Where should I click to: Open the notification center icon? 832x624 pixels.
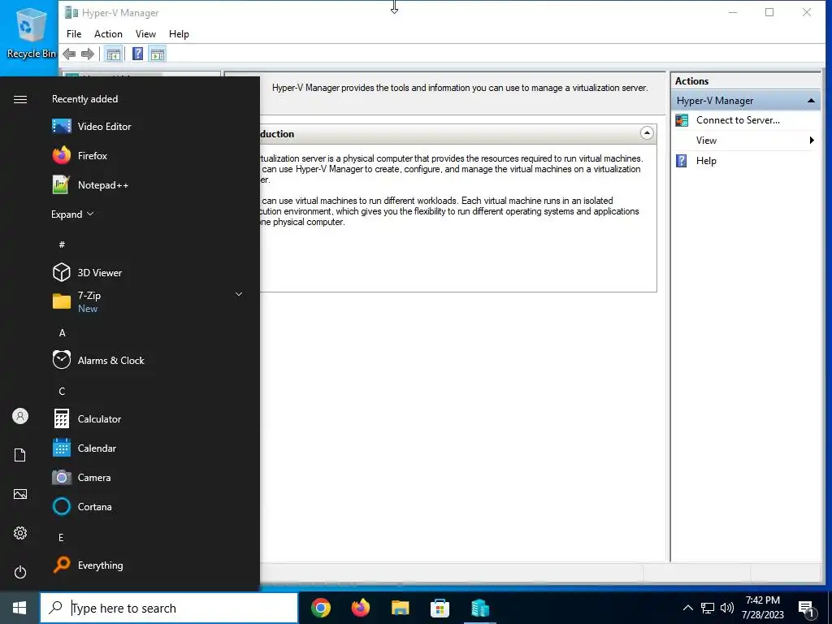807,609
